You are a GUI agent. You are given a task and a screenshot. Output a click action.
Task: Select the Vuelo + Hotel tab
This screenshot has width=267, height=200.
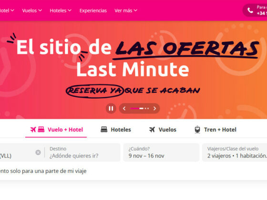pyautogui.click(x=56, y=130)
